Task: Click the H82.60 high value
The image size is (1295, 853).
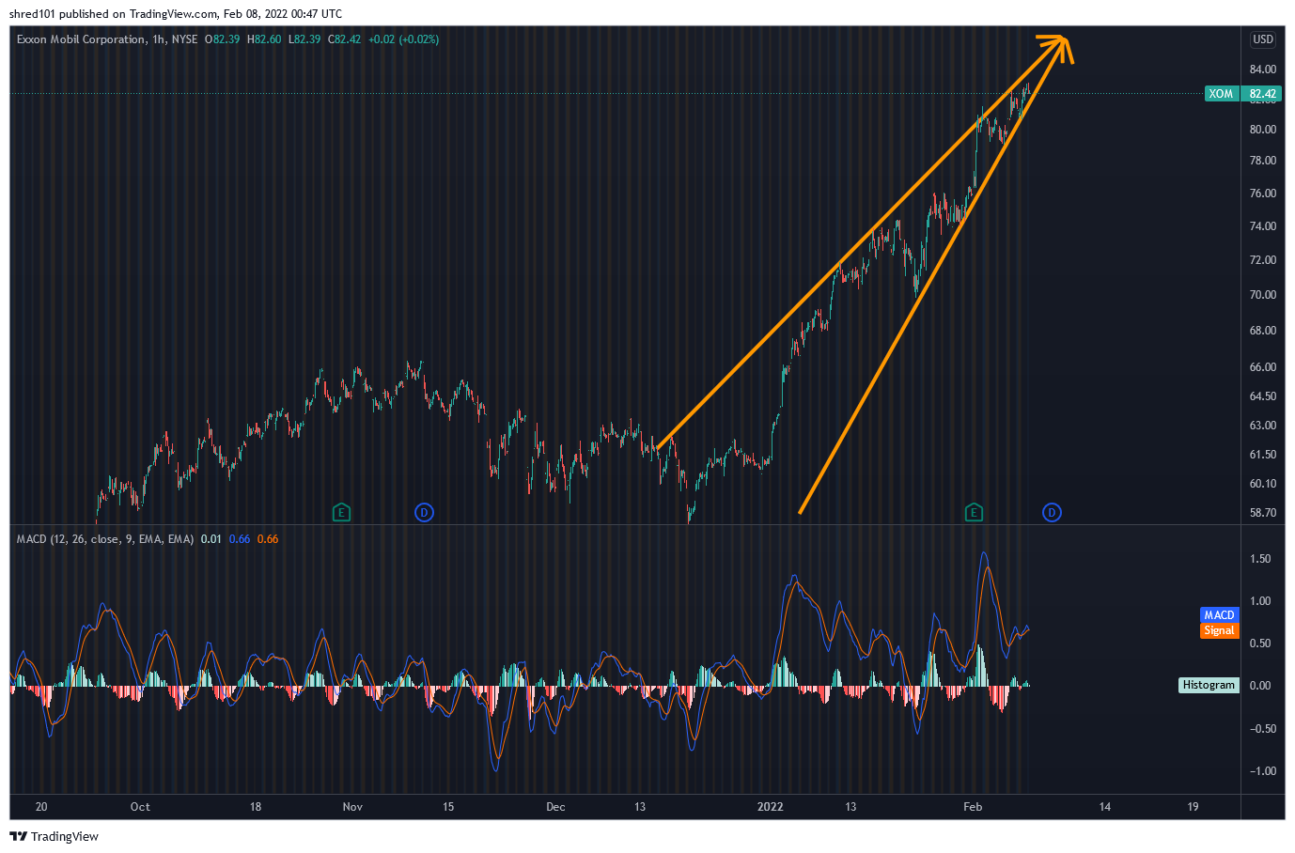Action: point(265,39)
